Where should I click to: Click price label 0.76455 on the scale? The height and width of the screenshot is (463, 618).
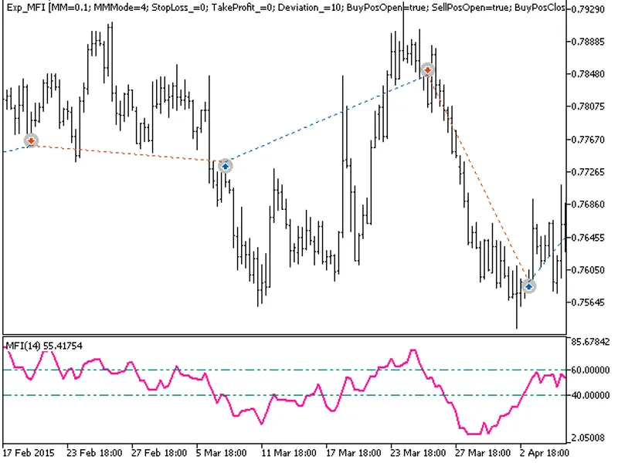(588, 238)
